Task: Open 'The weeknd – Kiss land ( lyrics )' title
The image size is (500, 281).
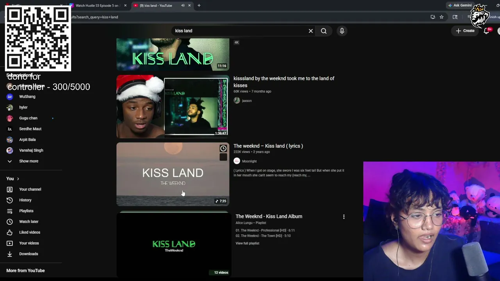Action: pos(268,146)
